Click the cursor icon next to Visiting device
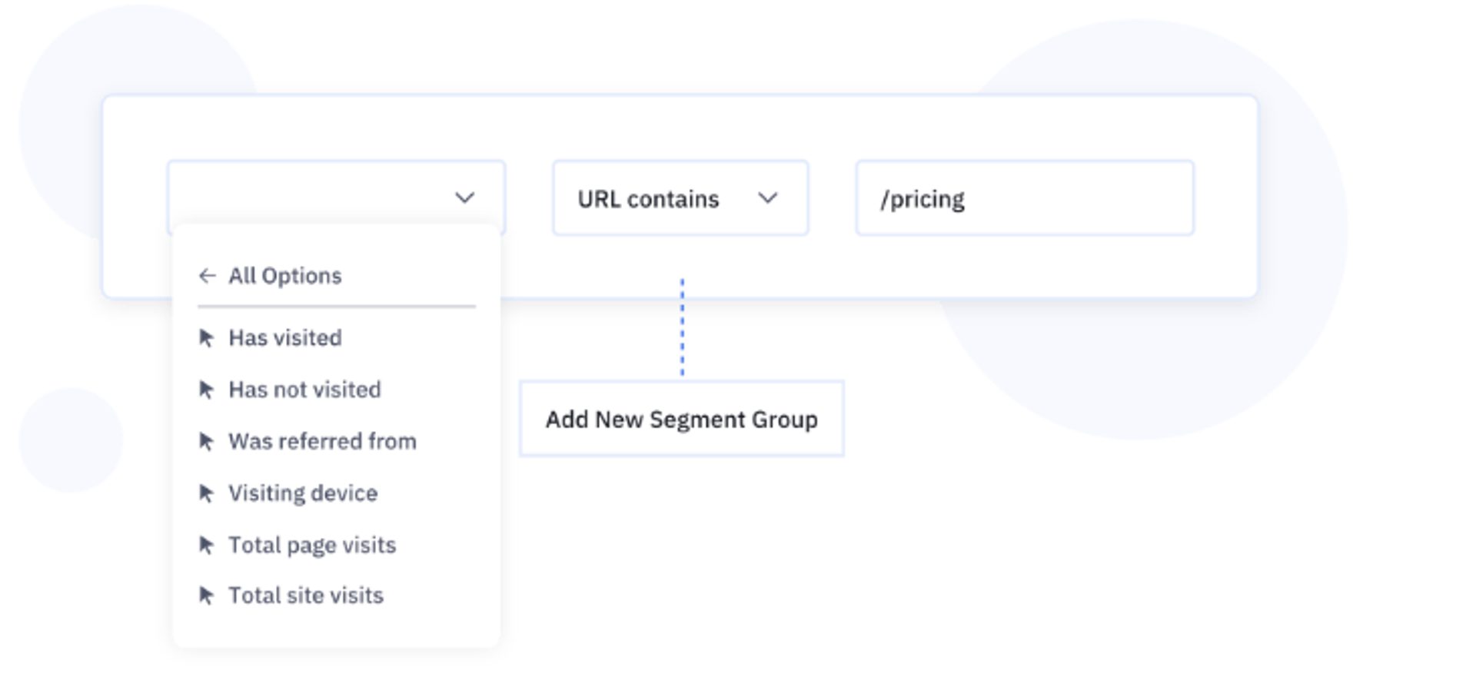 (206, 493)
